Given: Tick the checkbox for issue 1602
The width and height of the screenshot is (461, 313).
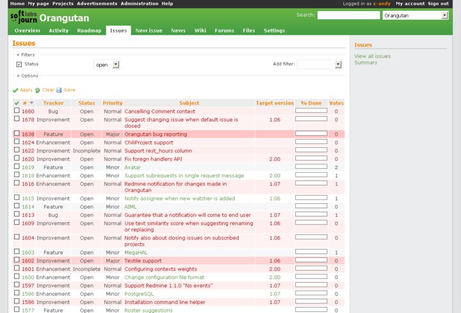Looking at the screenshot, I should [x=17, y=261].
